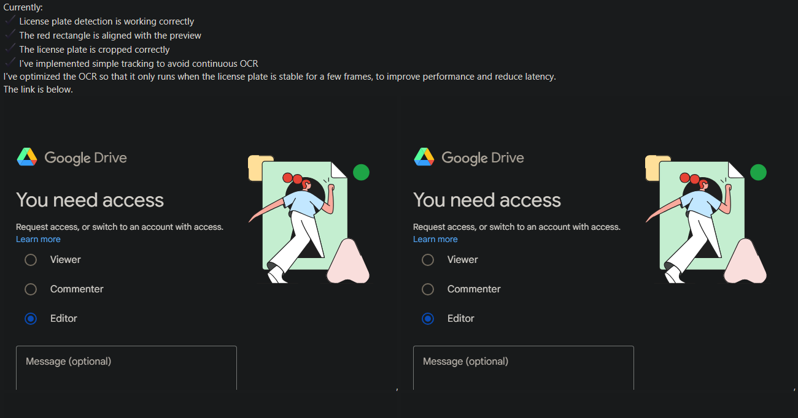Click 'License plate detection is working correctly' line
The width and height of the screenshot is (798, 418).
[107, 21]
